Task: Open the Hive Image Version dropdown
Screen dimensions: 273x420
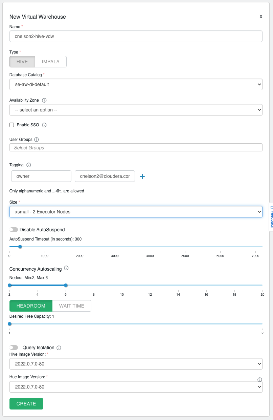Action: pyautogui.click(x=136, y=364)
